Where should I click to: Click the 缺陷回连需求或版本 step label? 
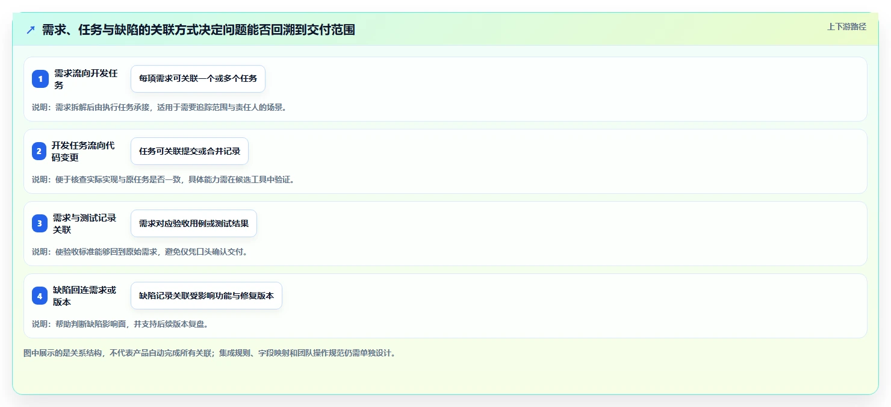click(x=85, y=296)
